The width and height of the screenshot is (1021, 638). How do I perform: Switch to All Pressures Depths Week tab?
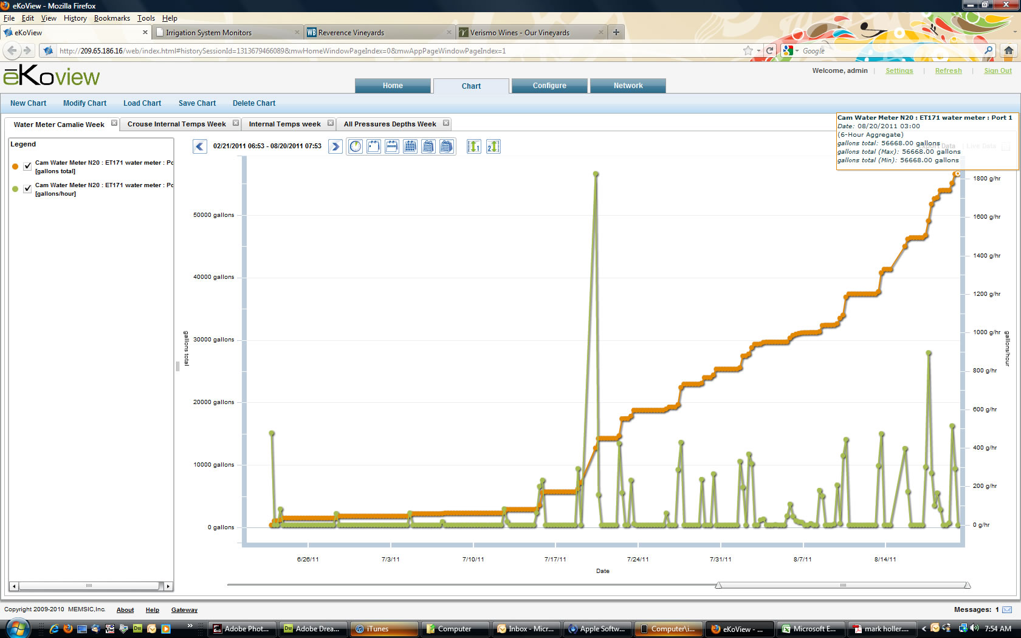tap(390, 124)
